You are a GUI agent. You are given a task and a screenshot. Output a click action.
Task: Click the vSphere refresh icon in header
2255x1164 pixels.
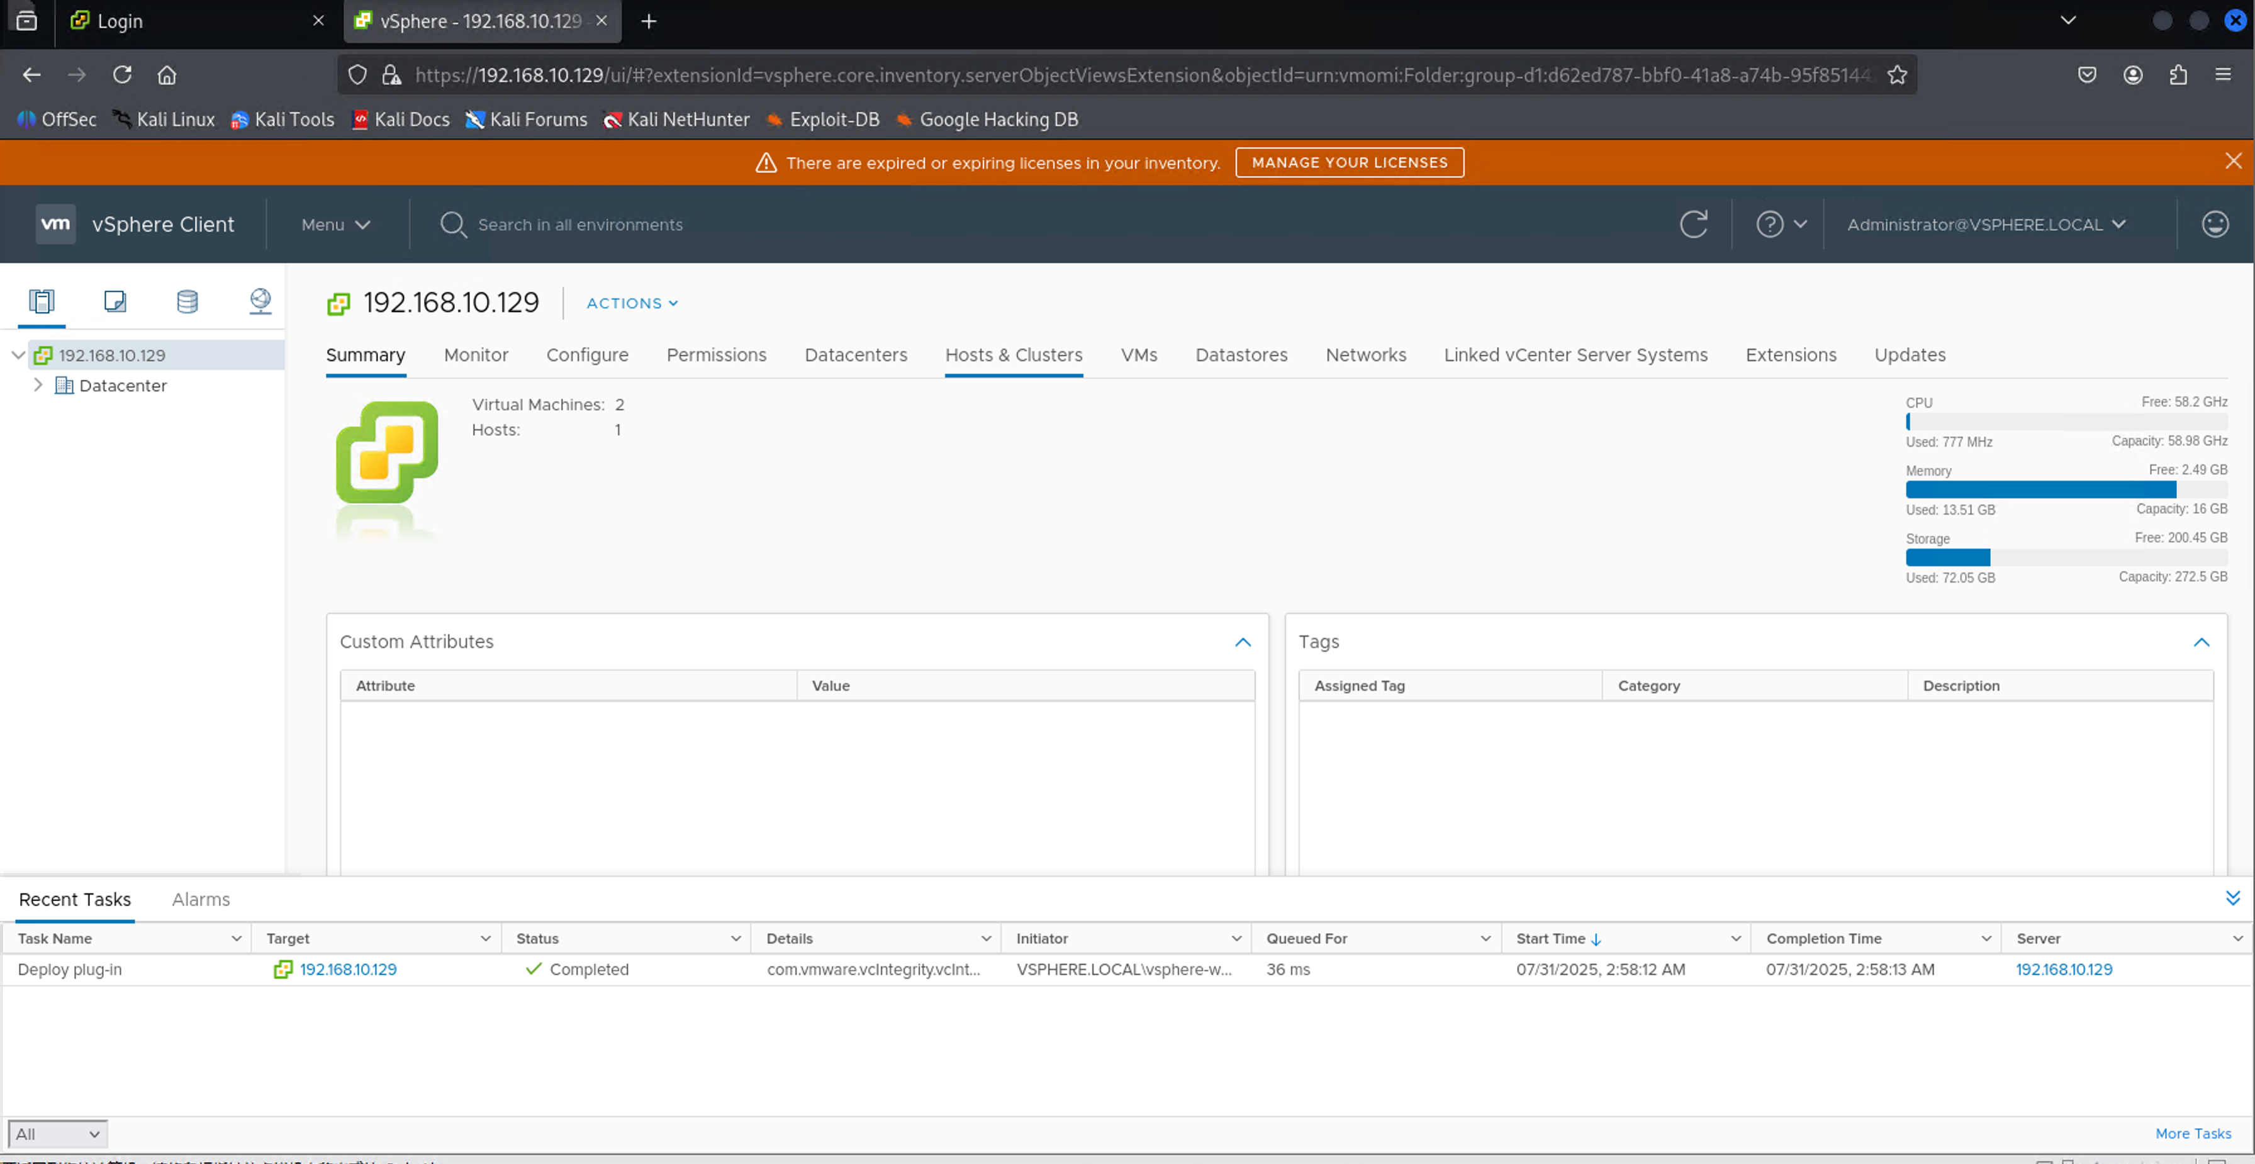click(1693, 224)
